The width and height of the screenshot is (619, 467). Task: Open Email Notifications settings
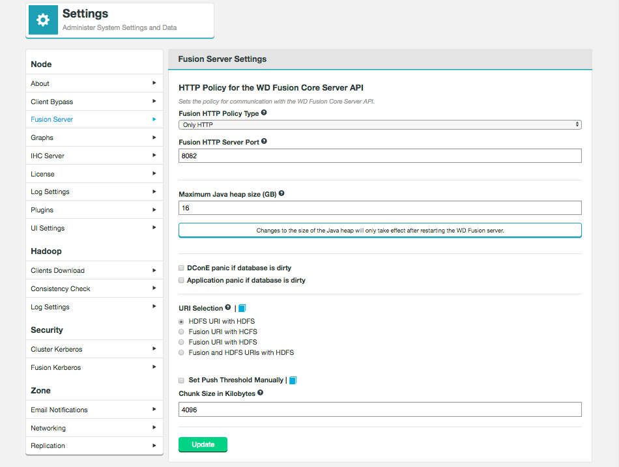[94, 410]
